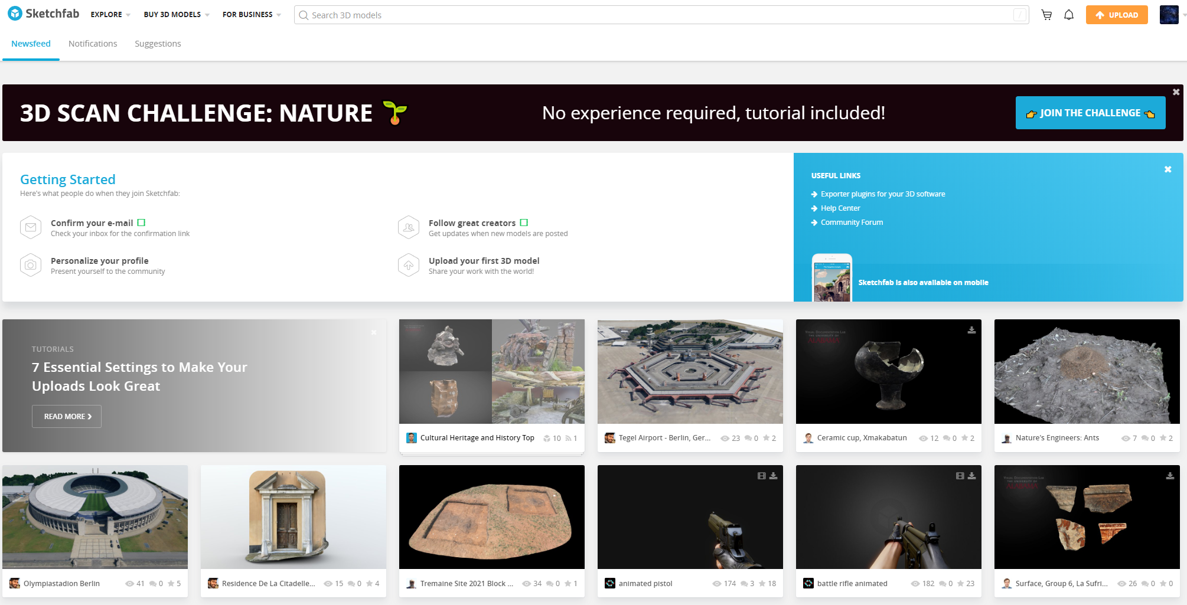1187x605 pixels.
Task: Open the Surface, Group 6, La Sufri thumbnail
Action: click(1087, 517)
